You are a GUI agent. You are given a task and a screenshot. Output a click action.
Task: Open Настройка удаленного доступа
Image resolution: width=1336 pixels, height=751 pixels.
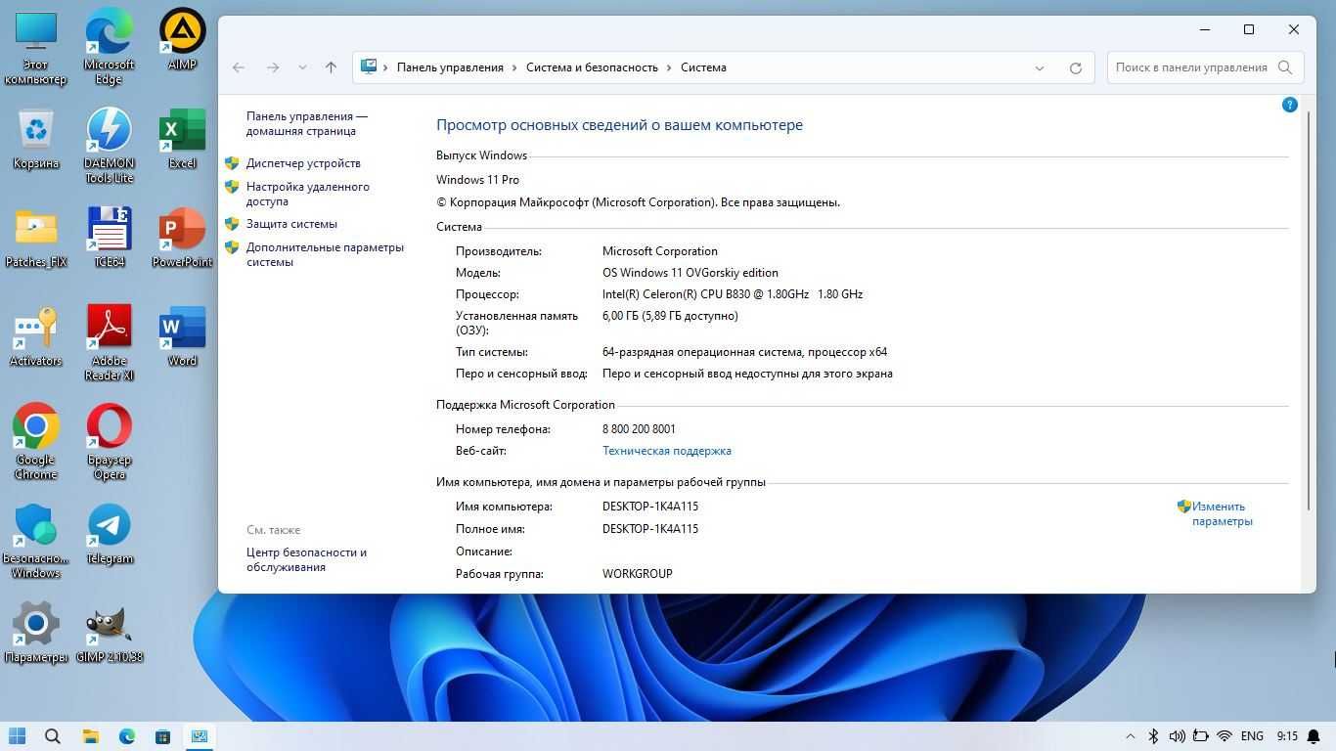click(x=308, y=194)
